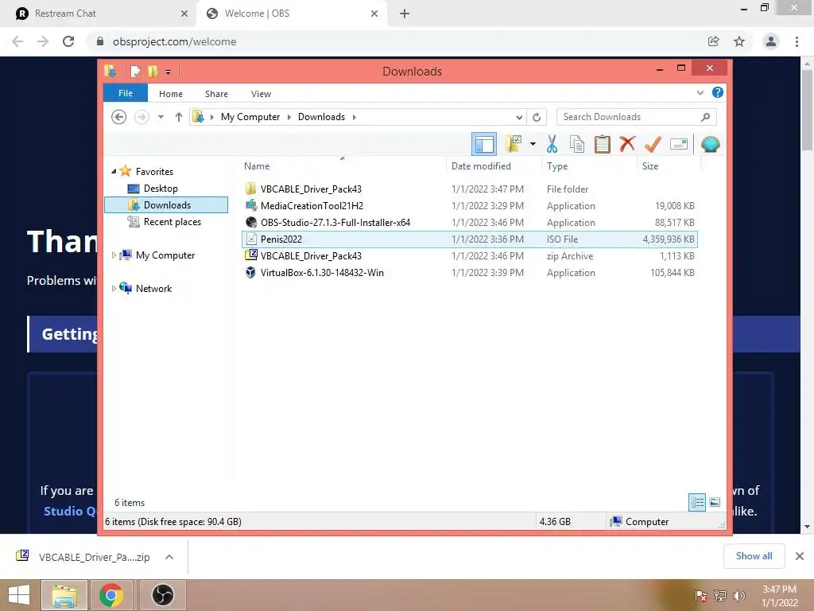Copy selection using the two-pages icon
The image size is (814, 611).
577,144
